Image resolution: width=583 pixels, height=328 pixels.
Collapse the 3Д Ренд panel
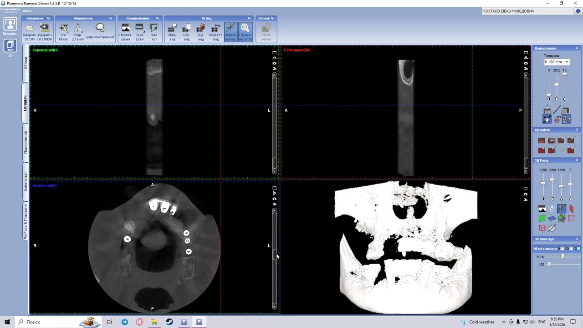tap(577, 160)
